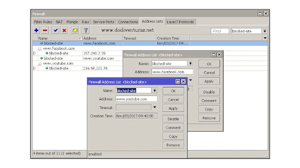Open the table columns dropdown arrow
The width and height of the screenshot is (300, 168).
point(265,38)
